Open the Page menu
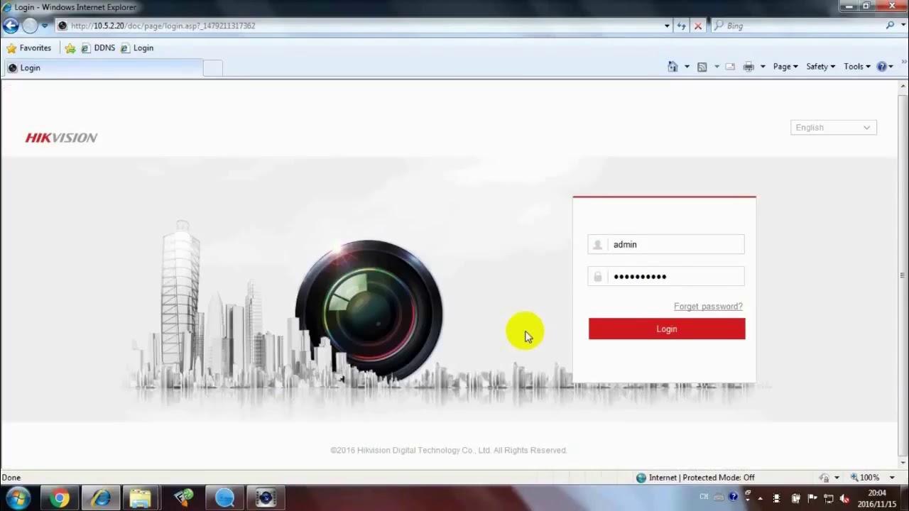The height and width of the screenshot is (511, 909). [785, 67]
